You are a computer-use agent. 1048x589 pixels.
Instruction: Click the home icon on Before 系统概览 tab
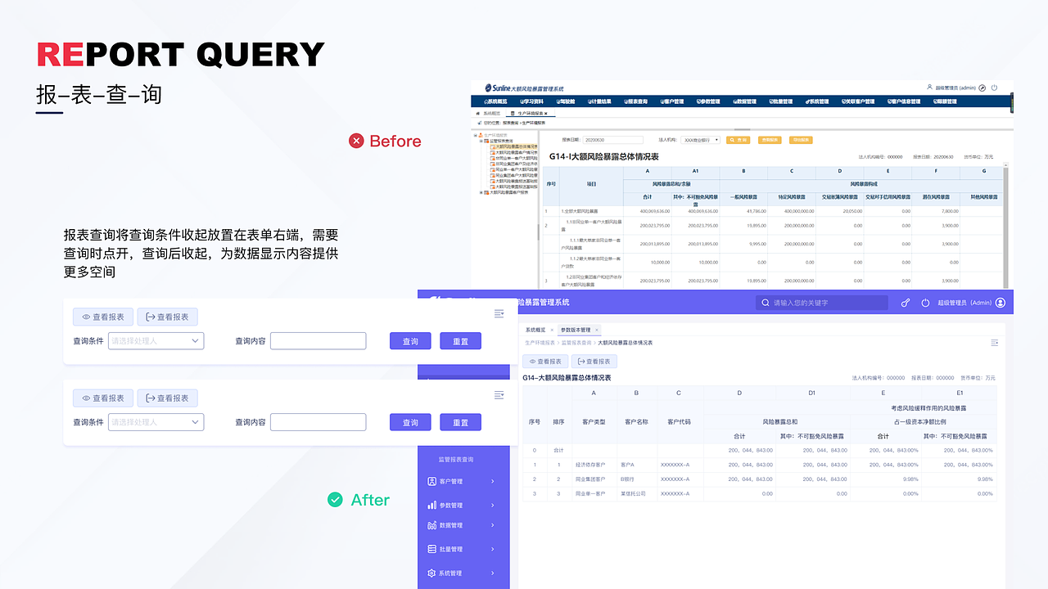point(477,114)
